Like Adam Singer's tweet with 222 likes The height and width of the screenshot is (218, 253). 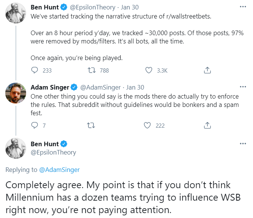point(149,125)
